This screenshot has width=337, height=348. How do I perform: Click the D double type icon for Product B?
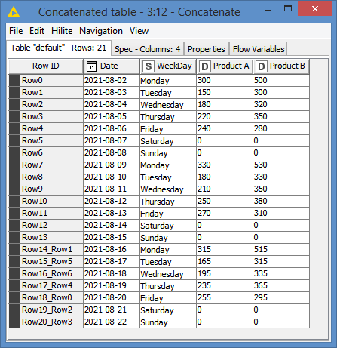click(262, 66)
